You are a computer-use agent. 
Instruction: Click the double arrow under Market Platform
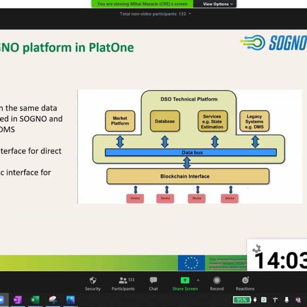[120, 142]
